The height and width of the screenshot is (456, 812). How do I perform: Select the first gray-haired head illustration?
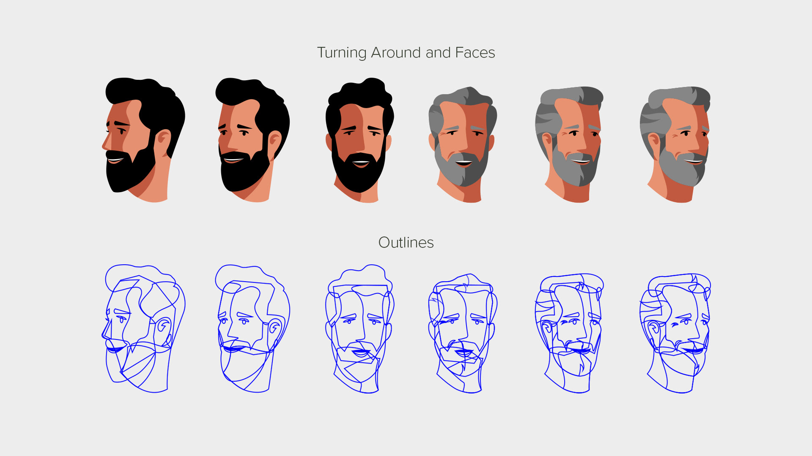point(463,145)
